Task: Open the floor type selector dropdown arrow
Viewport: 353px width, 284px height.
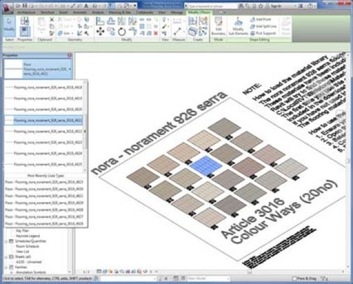Action: [70, 69]
